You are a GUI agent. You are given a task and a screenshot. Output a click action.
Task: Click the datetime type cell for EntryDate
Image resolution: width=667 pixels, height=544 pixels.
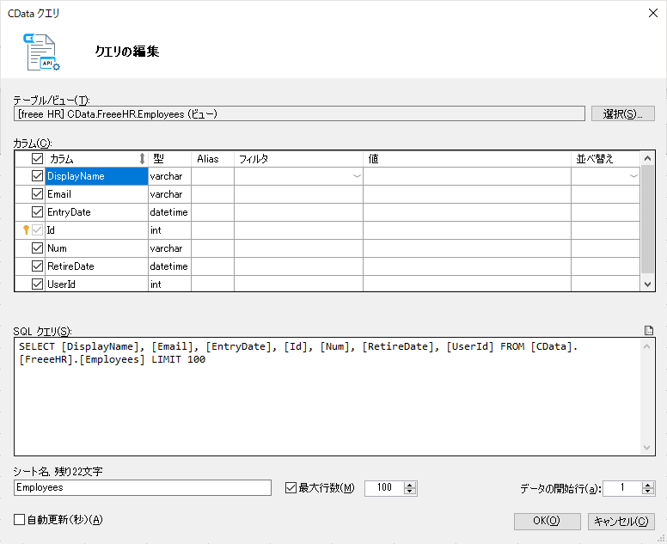pyautogui.click(x=169, y=211)
